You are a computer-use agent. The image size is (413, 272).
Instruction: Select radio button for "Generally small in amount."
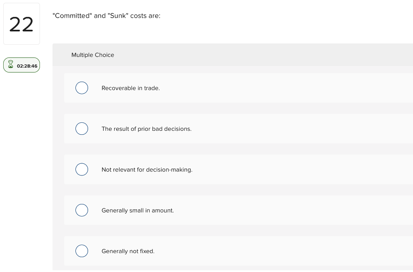[x=82, y=210]
